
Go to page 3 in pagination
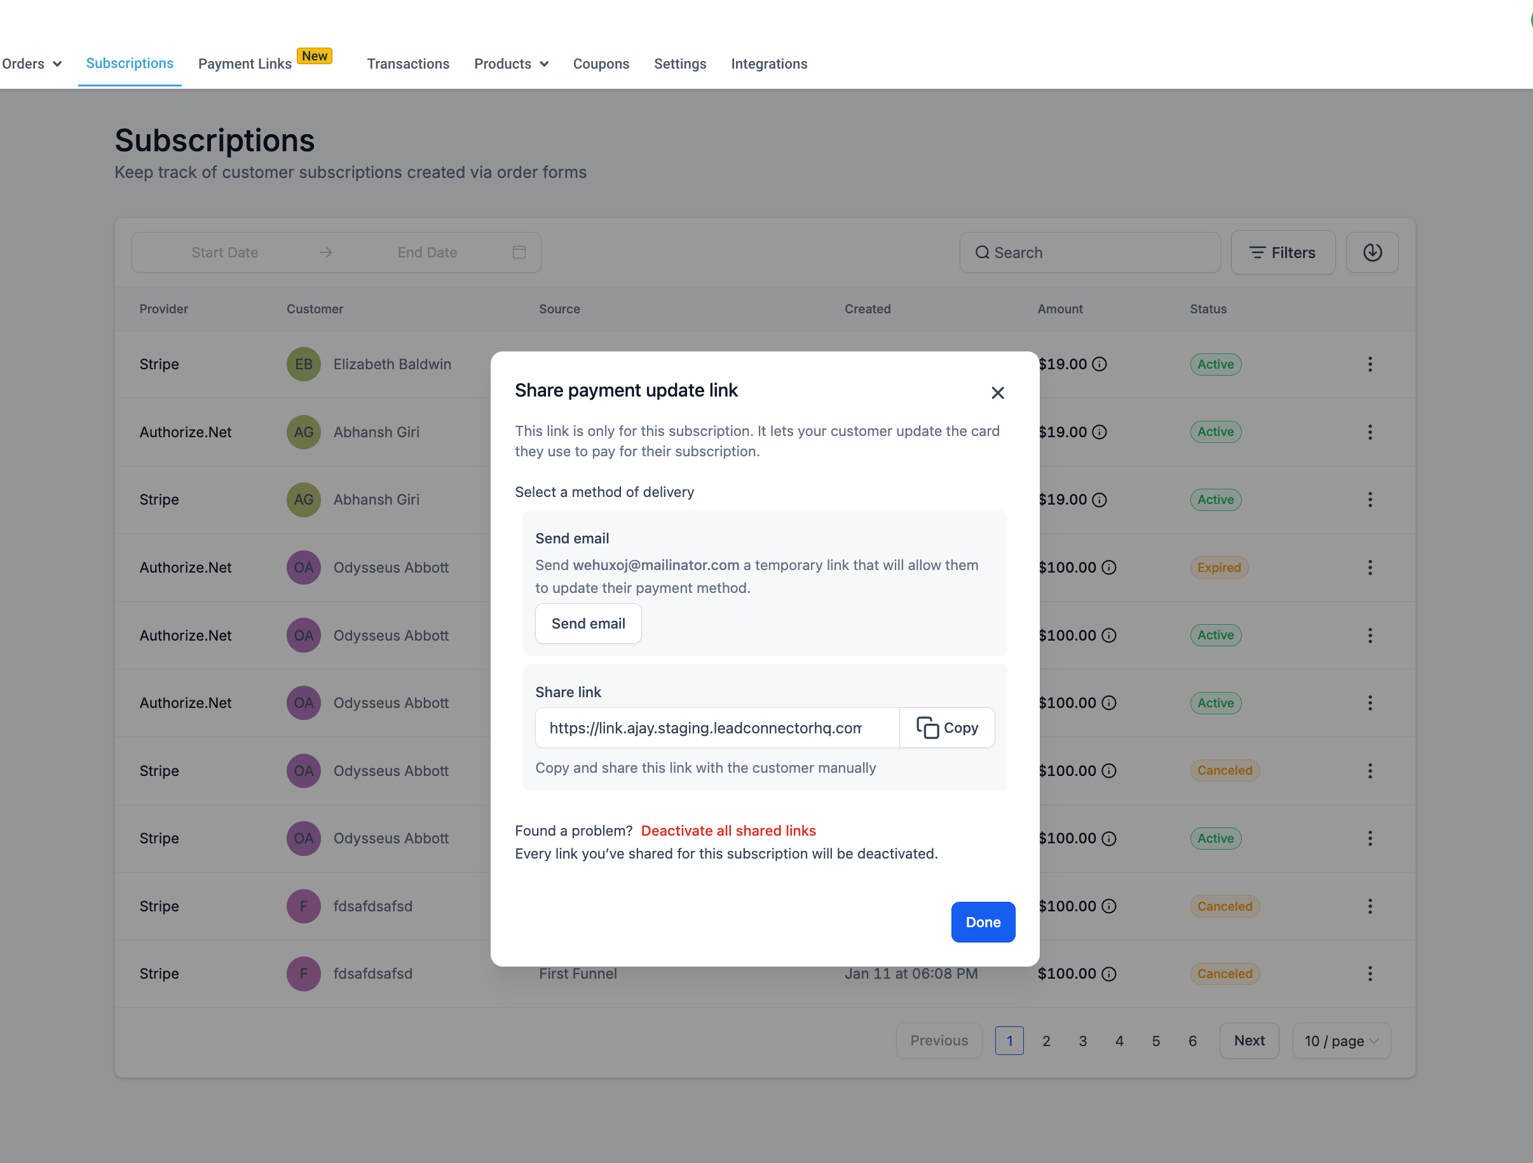click(x=1082, y=1040)
